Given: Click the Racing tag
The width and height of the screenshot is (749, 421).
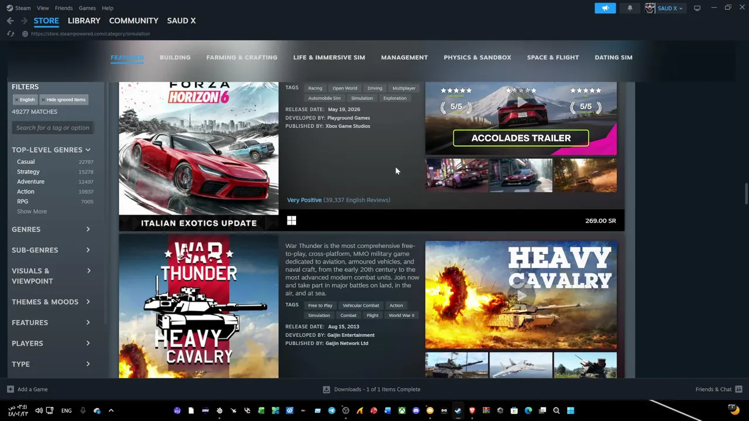Looking at the screenshot, I should [x=315, y=88].
